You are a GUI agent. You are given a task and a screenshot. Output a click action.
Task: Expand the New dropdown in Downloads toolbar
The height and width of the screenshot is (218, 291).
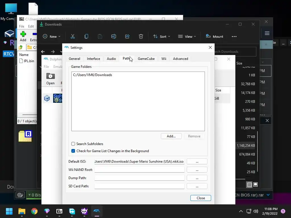[x=52, y=37]
